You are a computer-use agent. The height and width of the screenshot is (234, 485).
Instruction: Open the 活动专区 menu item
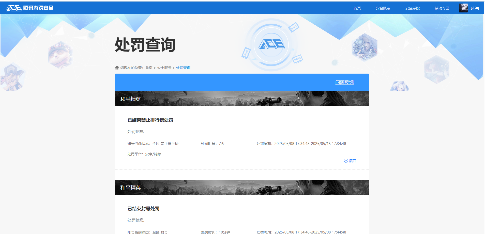tap(442, 8)
